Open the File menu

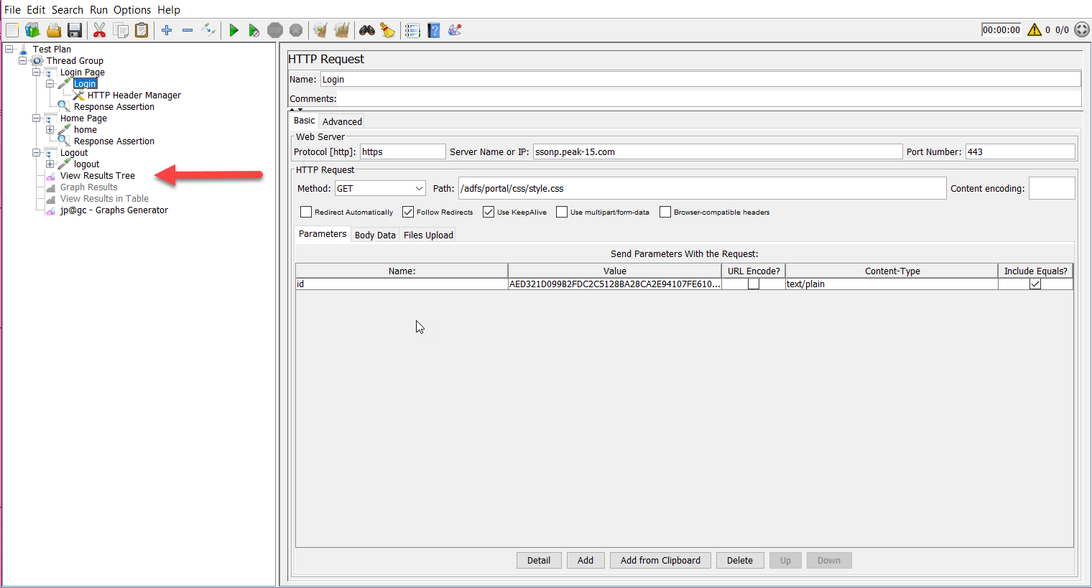click(12, 10)
